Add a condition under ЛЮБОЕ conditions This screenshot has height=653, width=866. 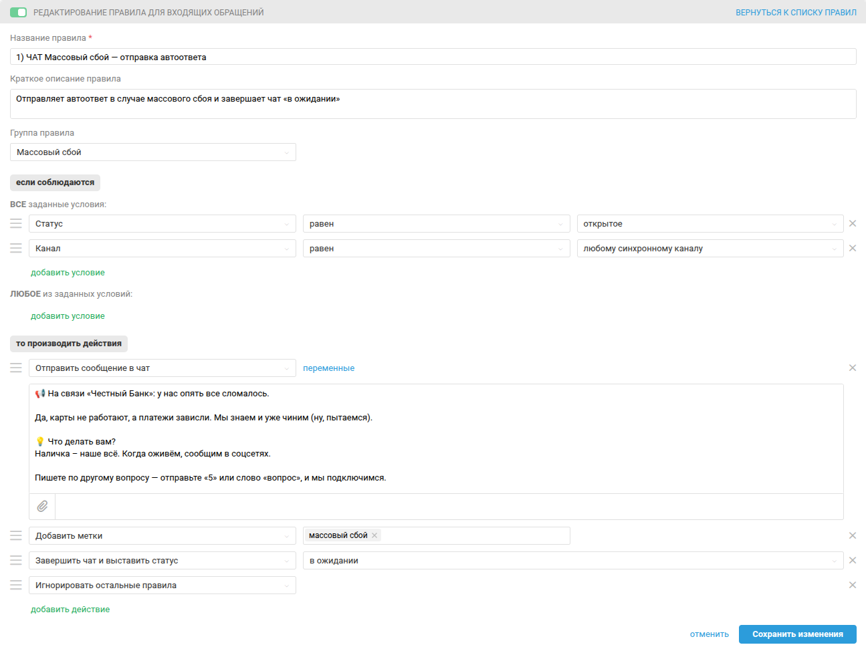68,316
